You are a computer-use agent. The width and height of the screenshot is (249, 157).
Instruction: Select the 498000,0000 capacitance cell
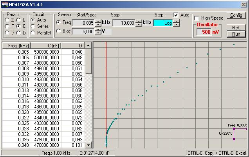46,63
